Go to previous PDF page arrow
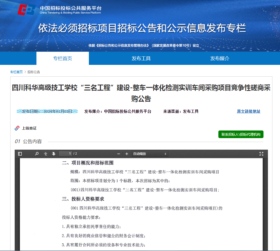The image size is (280, 251). (x=46, y=154)
